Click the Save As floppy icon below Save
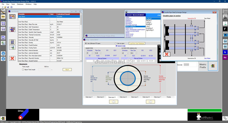228x123 pixels. click(3, 29)
